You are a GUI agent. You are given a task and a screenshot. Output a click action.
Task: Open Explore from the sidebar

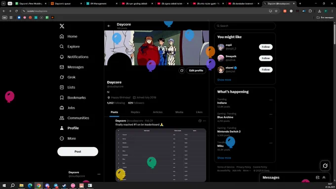click(70, 46)
